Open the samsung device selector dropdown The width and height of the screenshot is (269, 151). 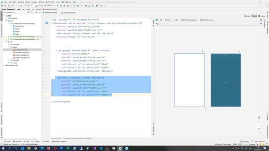pos(45,5)
